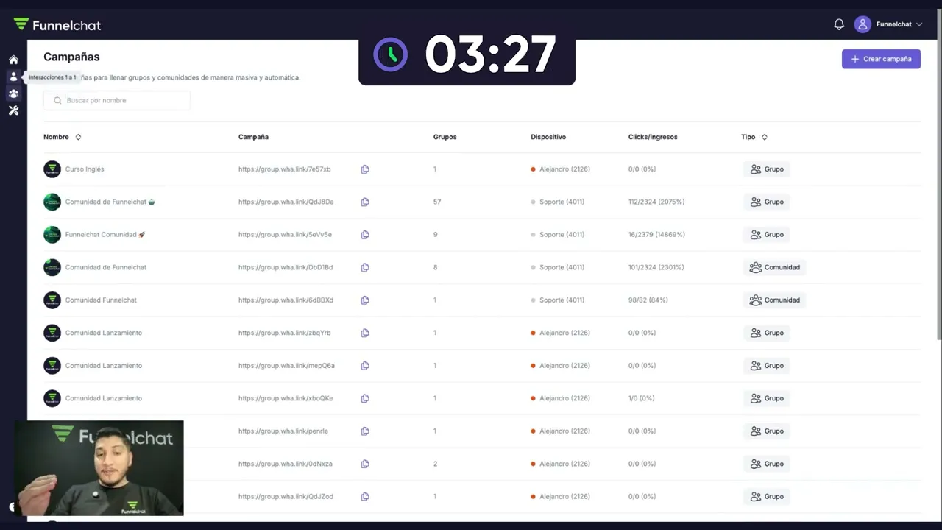Click Curso Inglés campaign avatar
The width and height of the screenshot is (942, 530).
point(52,169)
